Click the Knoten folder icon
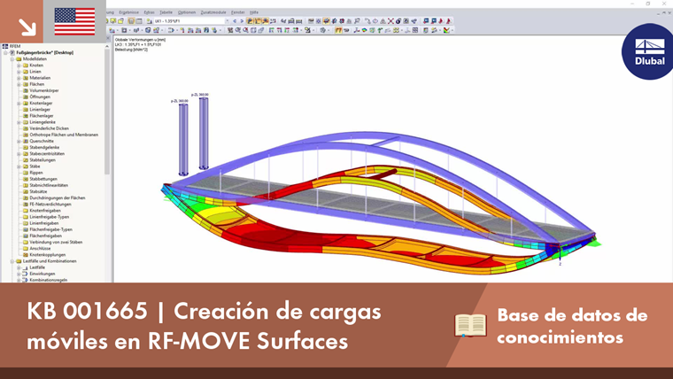 point(26,66)
